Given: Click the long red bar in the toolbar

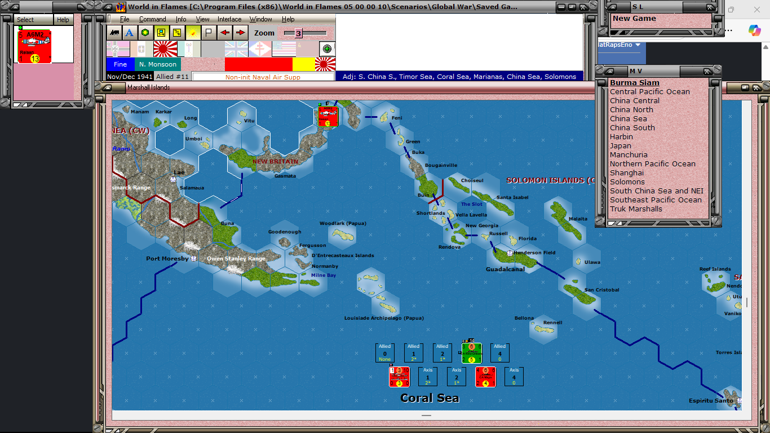Looking at the screenshot, I should pos(258,64).
